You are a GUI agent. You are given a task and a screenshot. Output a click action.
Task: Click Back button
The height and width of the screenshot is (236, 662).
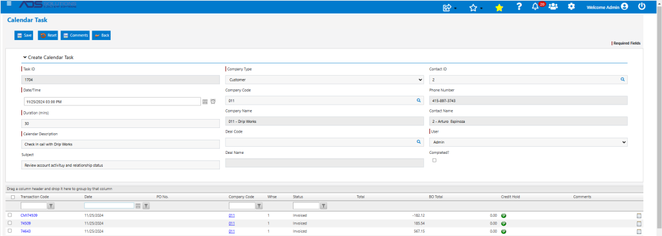point(101,36)
